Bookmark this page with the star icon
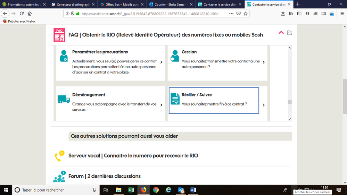 pyautogui.click(x=246, y=14)
